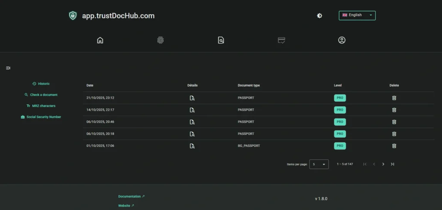Open the Documentation link

point(131,197)
